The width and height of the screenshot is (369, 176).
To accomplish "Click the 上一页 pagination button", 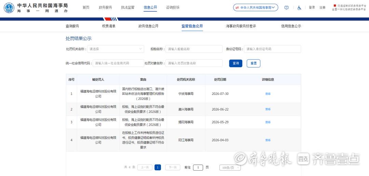I will (145, 168).
